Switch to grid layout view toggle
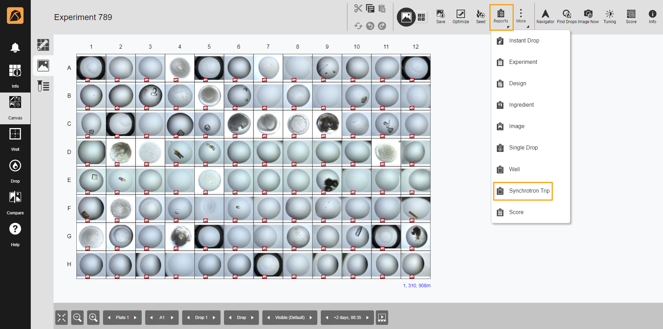663x329 pixels. (421, 17)
